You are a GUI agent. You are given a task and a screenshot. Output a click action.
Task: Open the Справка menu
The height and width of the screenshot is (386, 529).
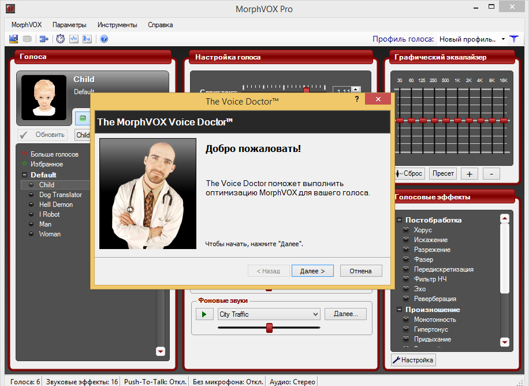click(160, 25)
